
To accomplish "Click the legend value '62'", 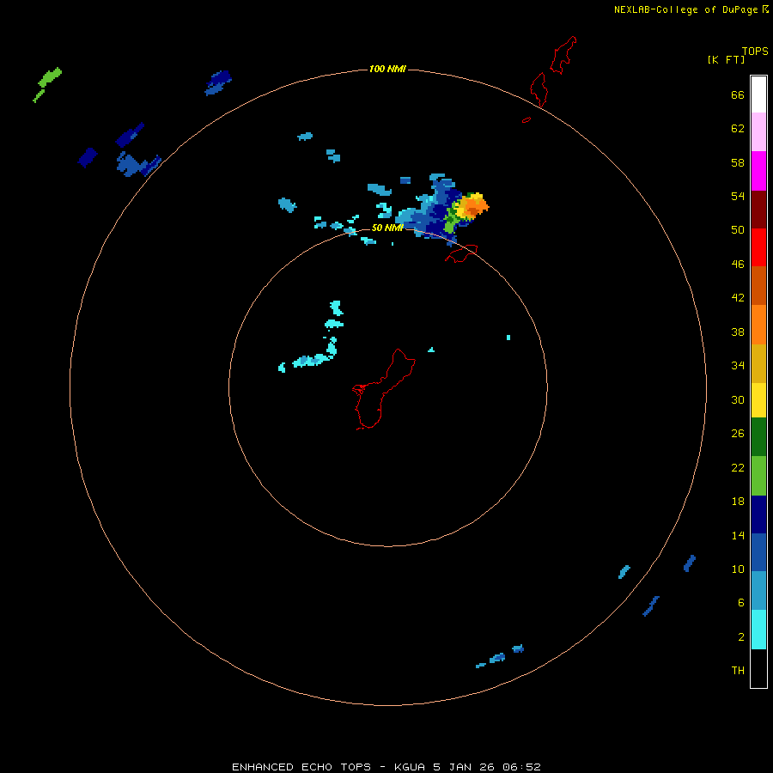I will 738,128.
